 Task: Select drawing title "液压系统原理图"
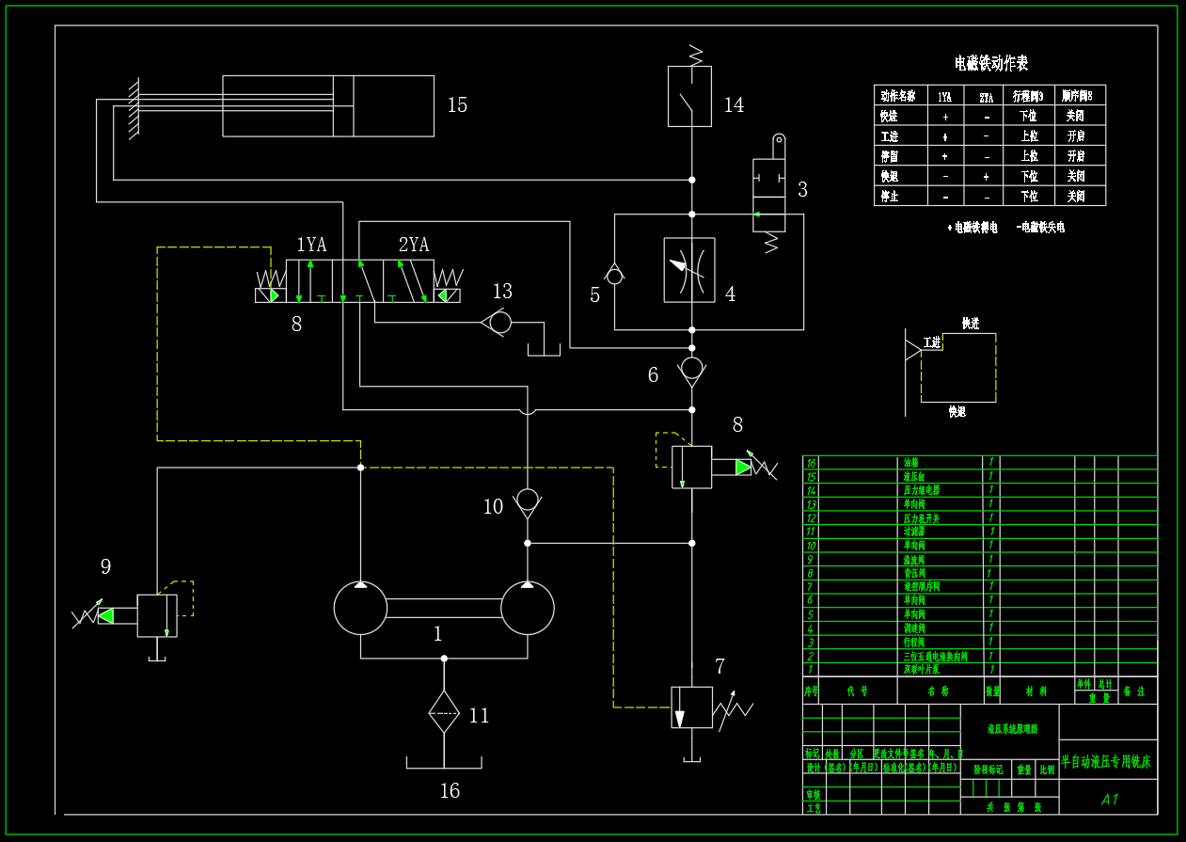[x=1012, y=728]
